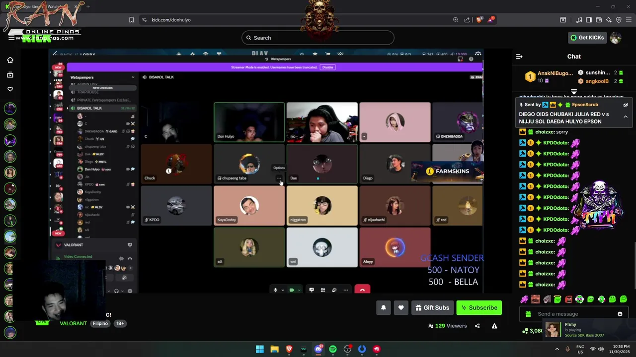Click the Gift Subs button
This screenshot has width=636, height=357.
432,307
